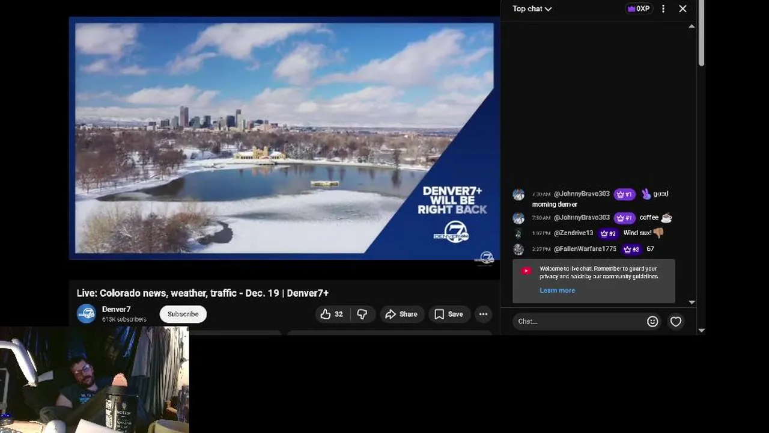Click the #3 crown badge beside FallenWarfare1775
Viewport: 769px width, 433px height.
tap(631, 249)
